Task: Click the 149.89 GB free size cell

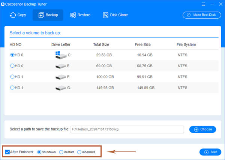Action: point(146,87)
